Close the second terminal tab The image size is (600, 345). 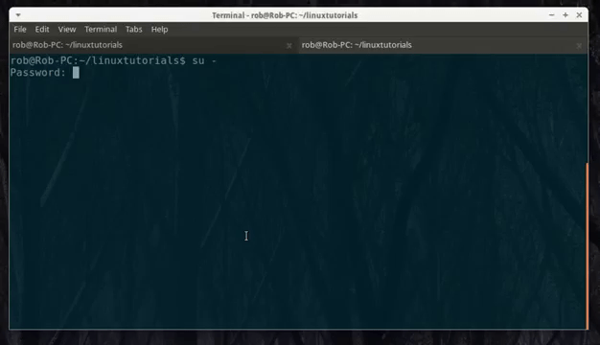pos(579,46)
